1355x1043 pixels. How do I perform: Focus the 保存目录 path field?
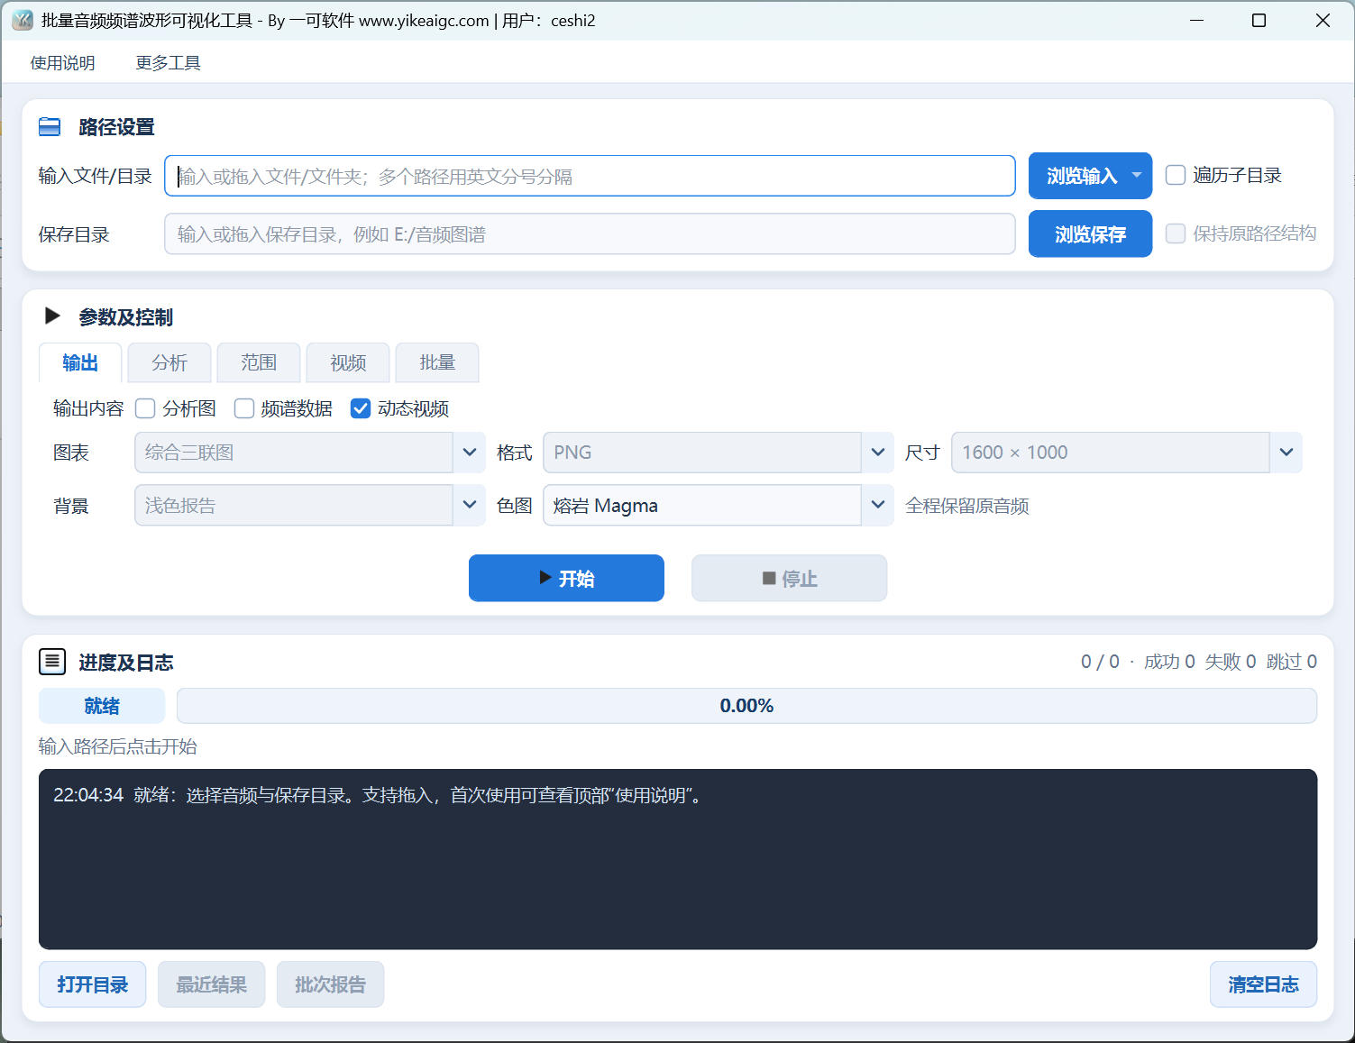[590, 234]
